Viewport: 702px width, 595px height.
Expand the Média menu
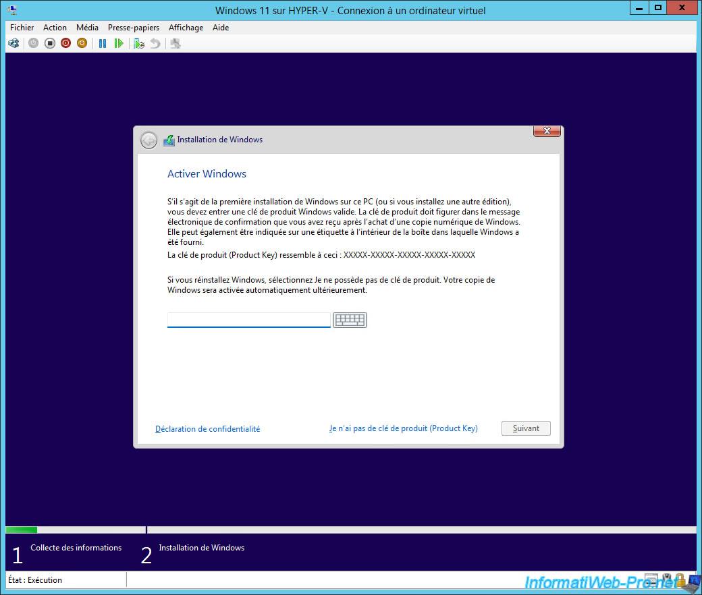click(87, 28)
